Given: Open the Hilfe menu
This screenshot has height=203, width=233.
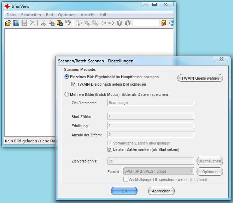Looking at the screenshot, I should tap(104, 15).
